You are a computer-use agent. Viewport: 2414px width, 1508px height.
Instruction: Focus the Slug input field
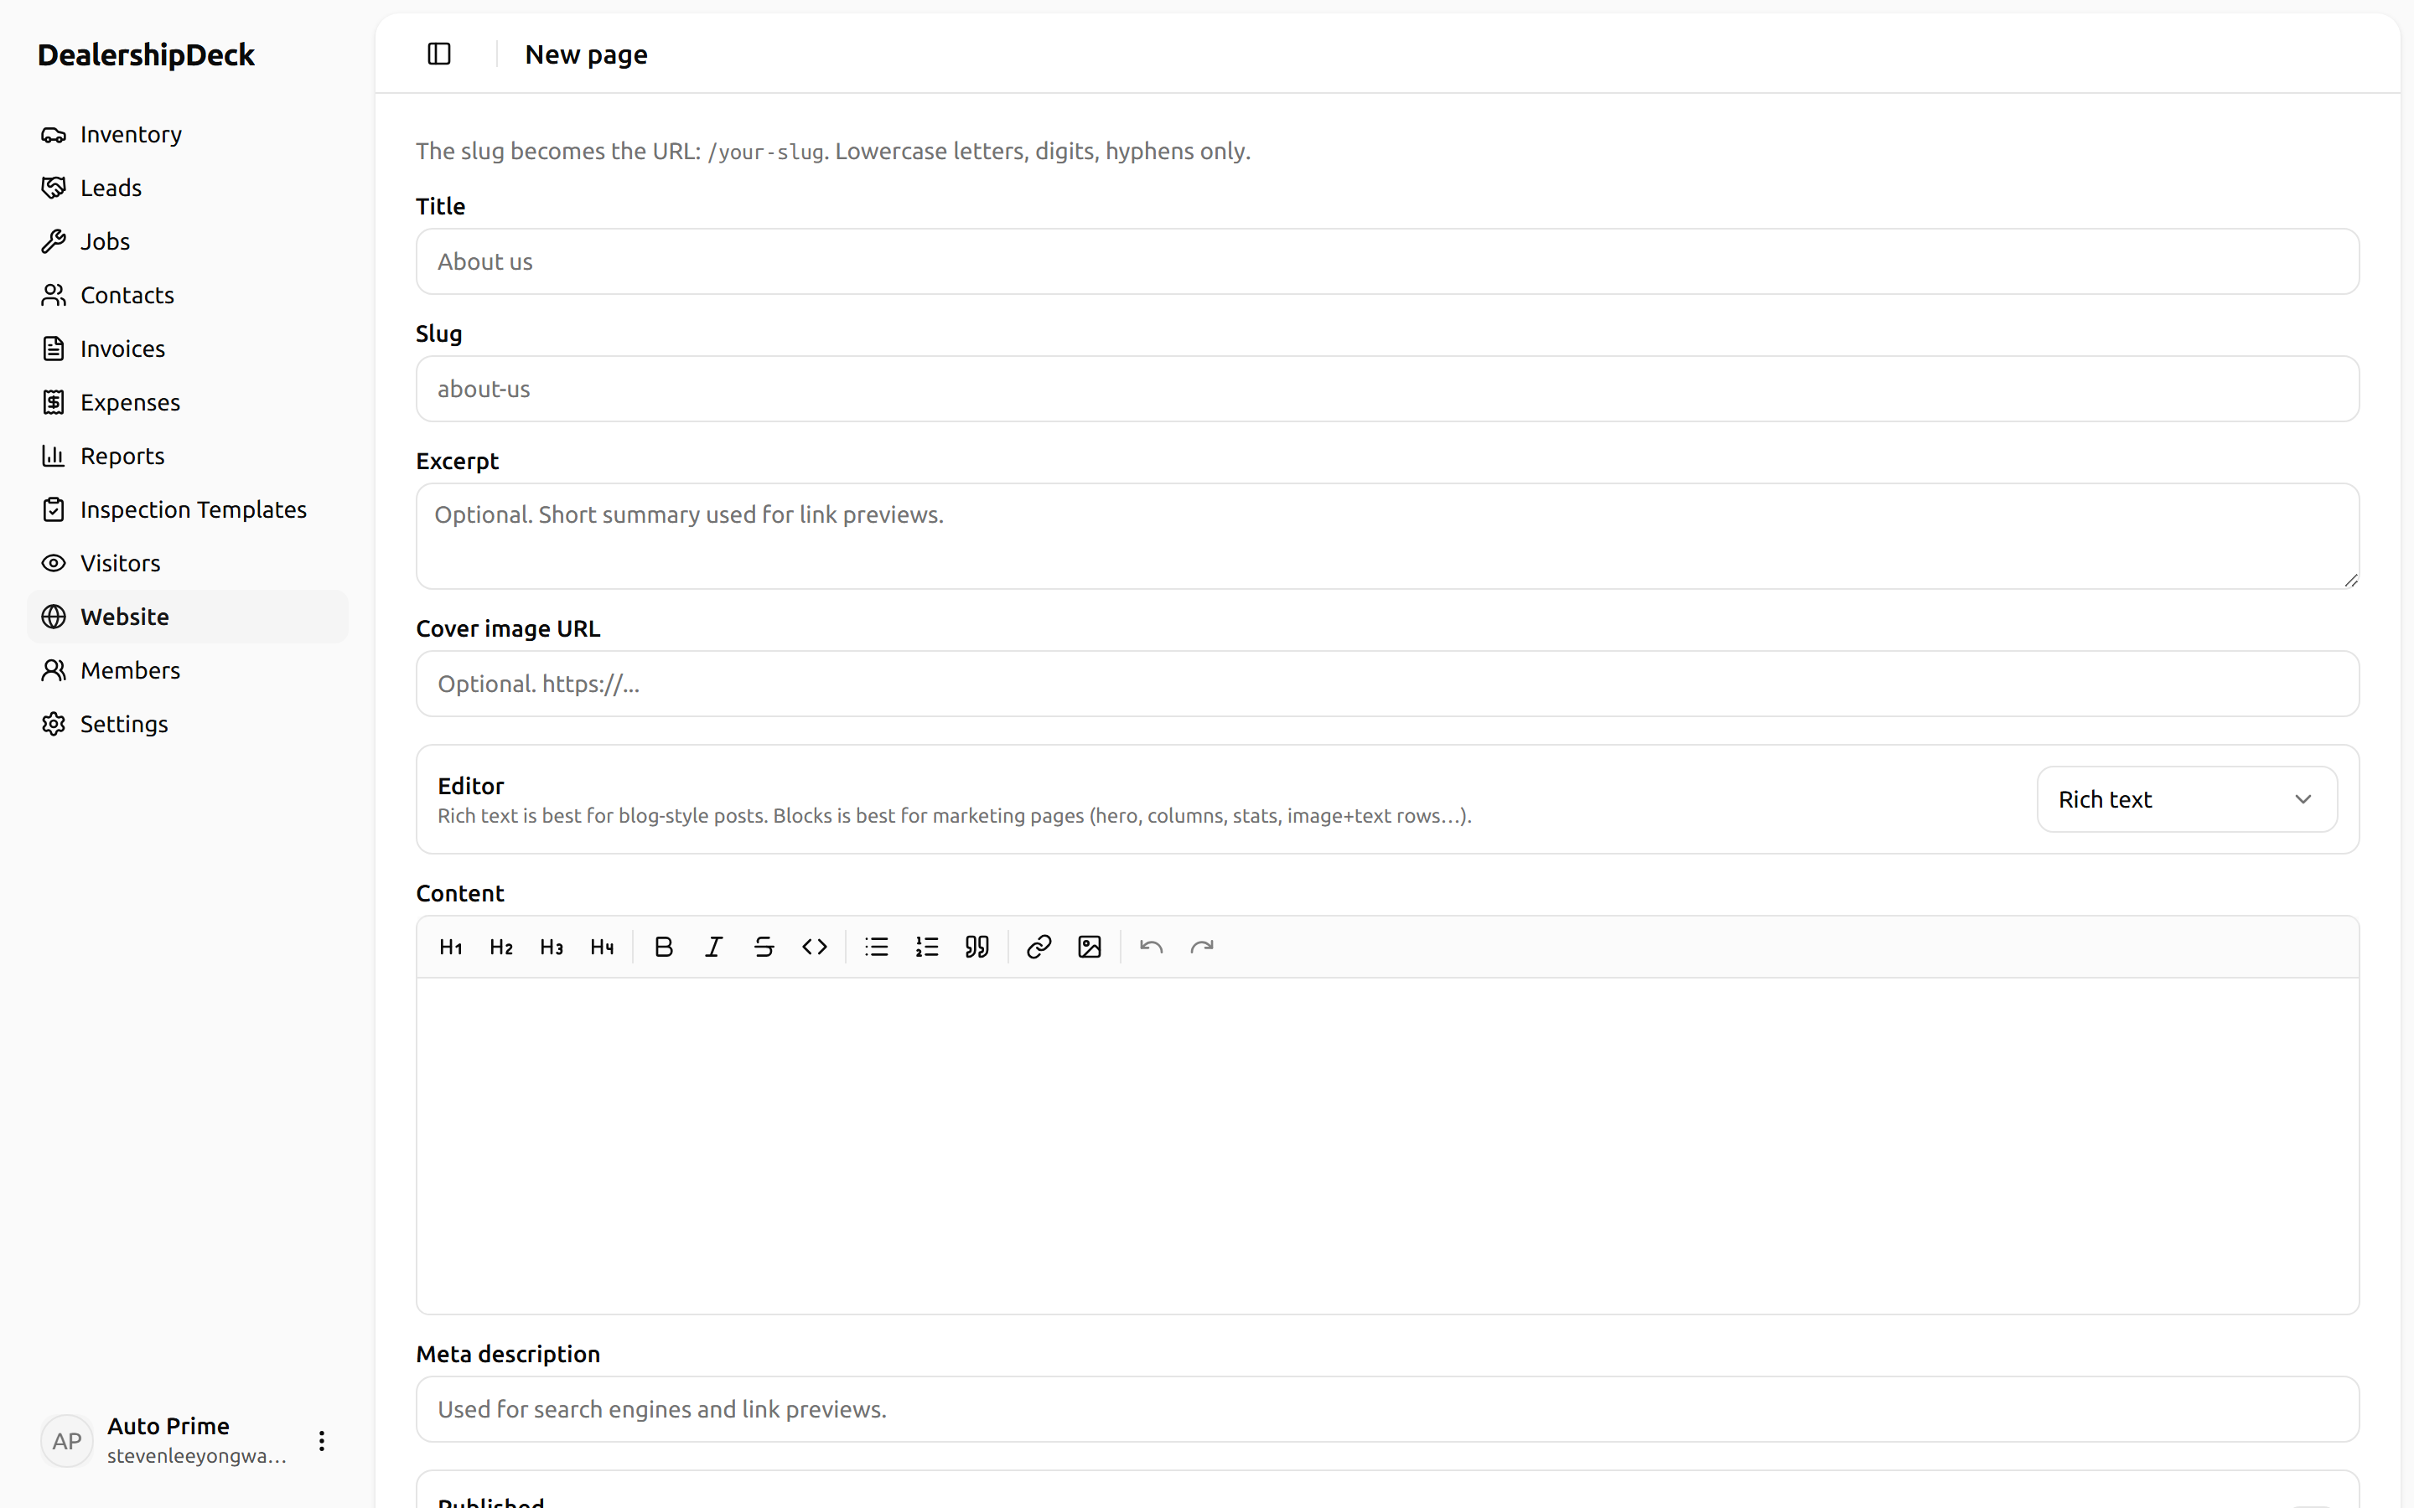(1386, 389)
